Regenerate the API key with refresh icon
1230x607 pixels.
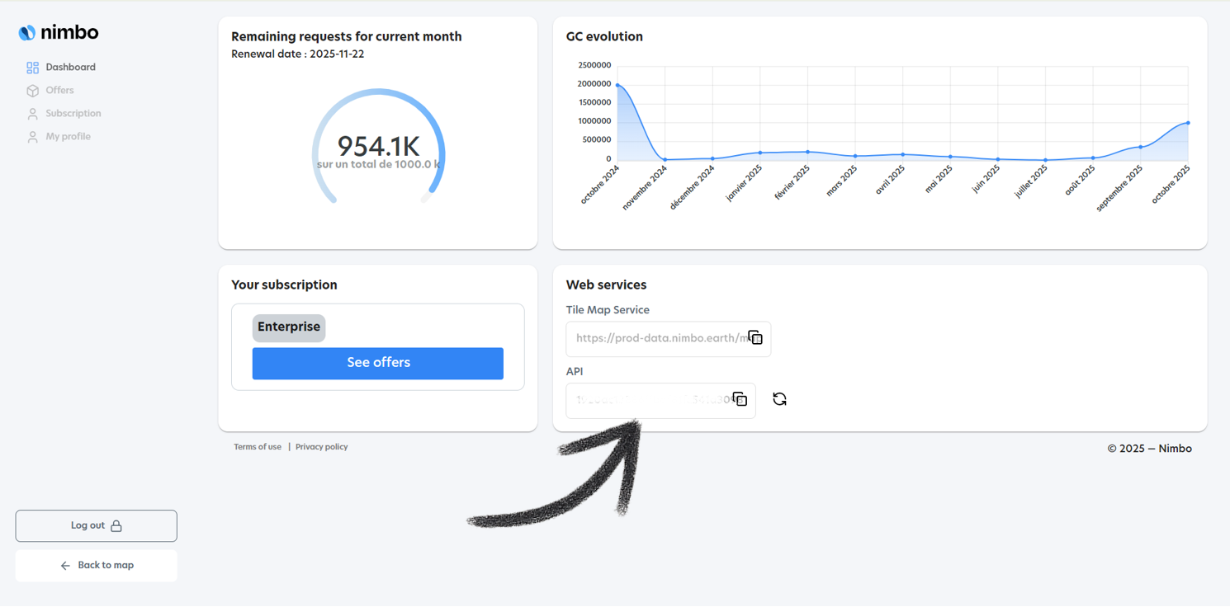779,399
